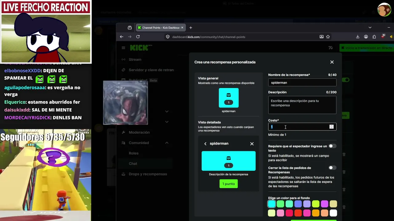
Task: Click the reward name field with spiderman
Action: (302, 83)
